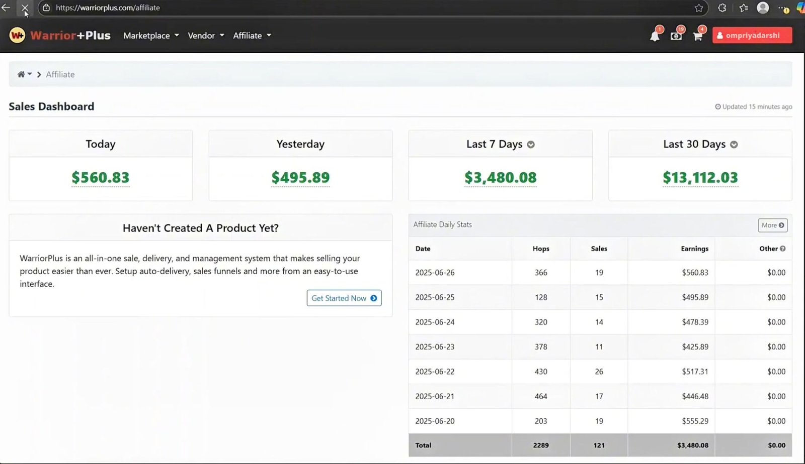Click the site info lock icon
Viewport: 805px width, 464px height.
click(46, 8)
